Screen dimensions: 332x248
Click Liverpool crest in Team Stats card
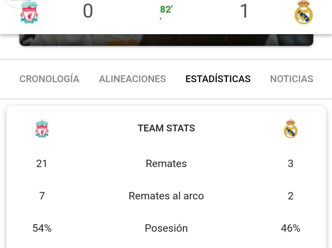point(42,129)
